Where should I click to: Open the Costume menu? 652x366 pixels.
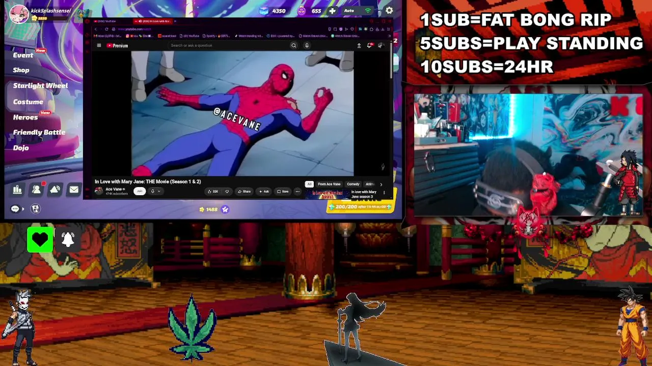click(x=28, y=102)
